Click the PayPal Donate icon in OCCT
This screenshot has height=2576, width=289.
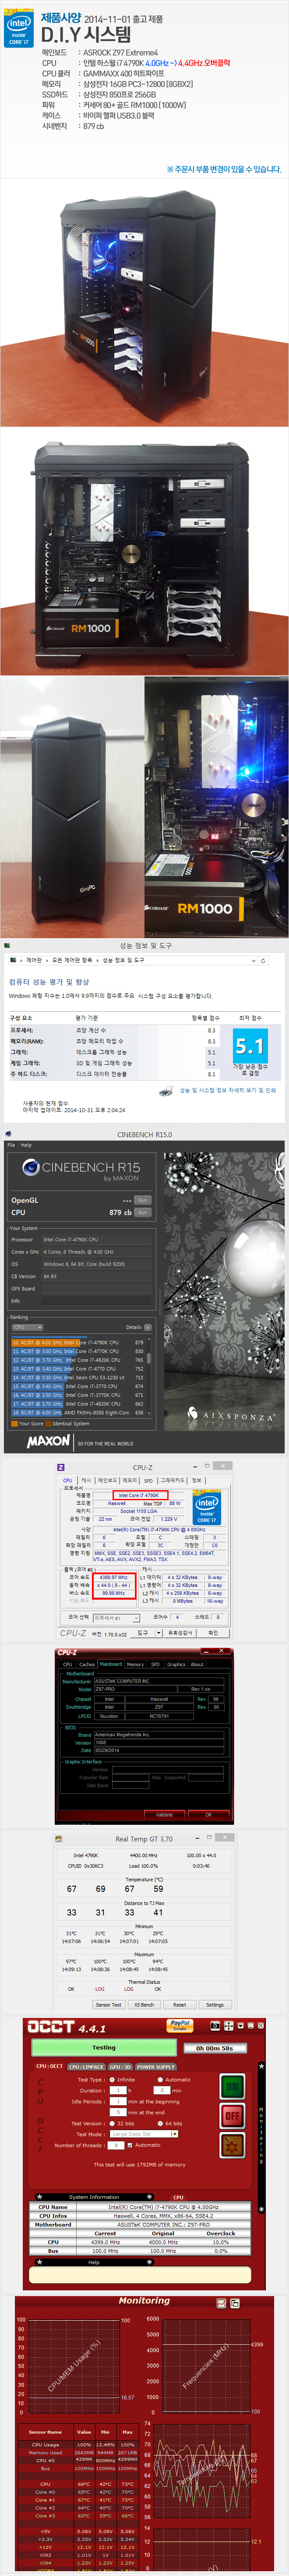pyautogui.click(x=180, y=2025)
